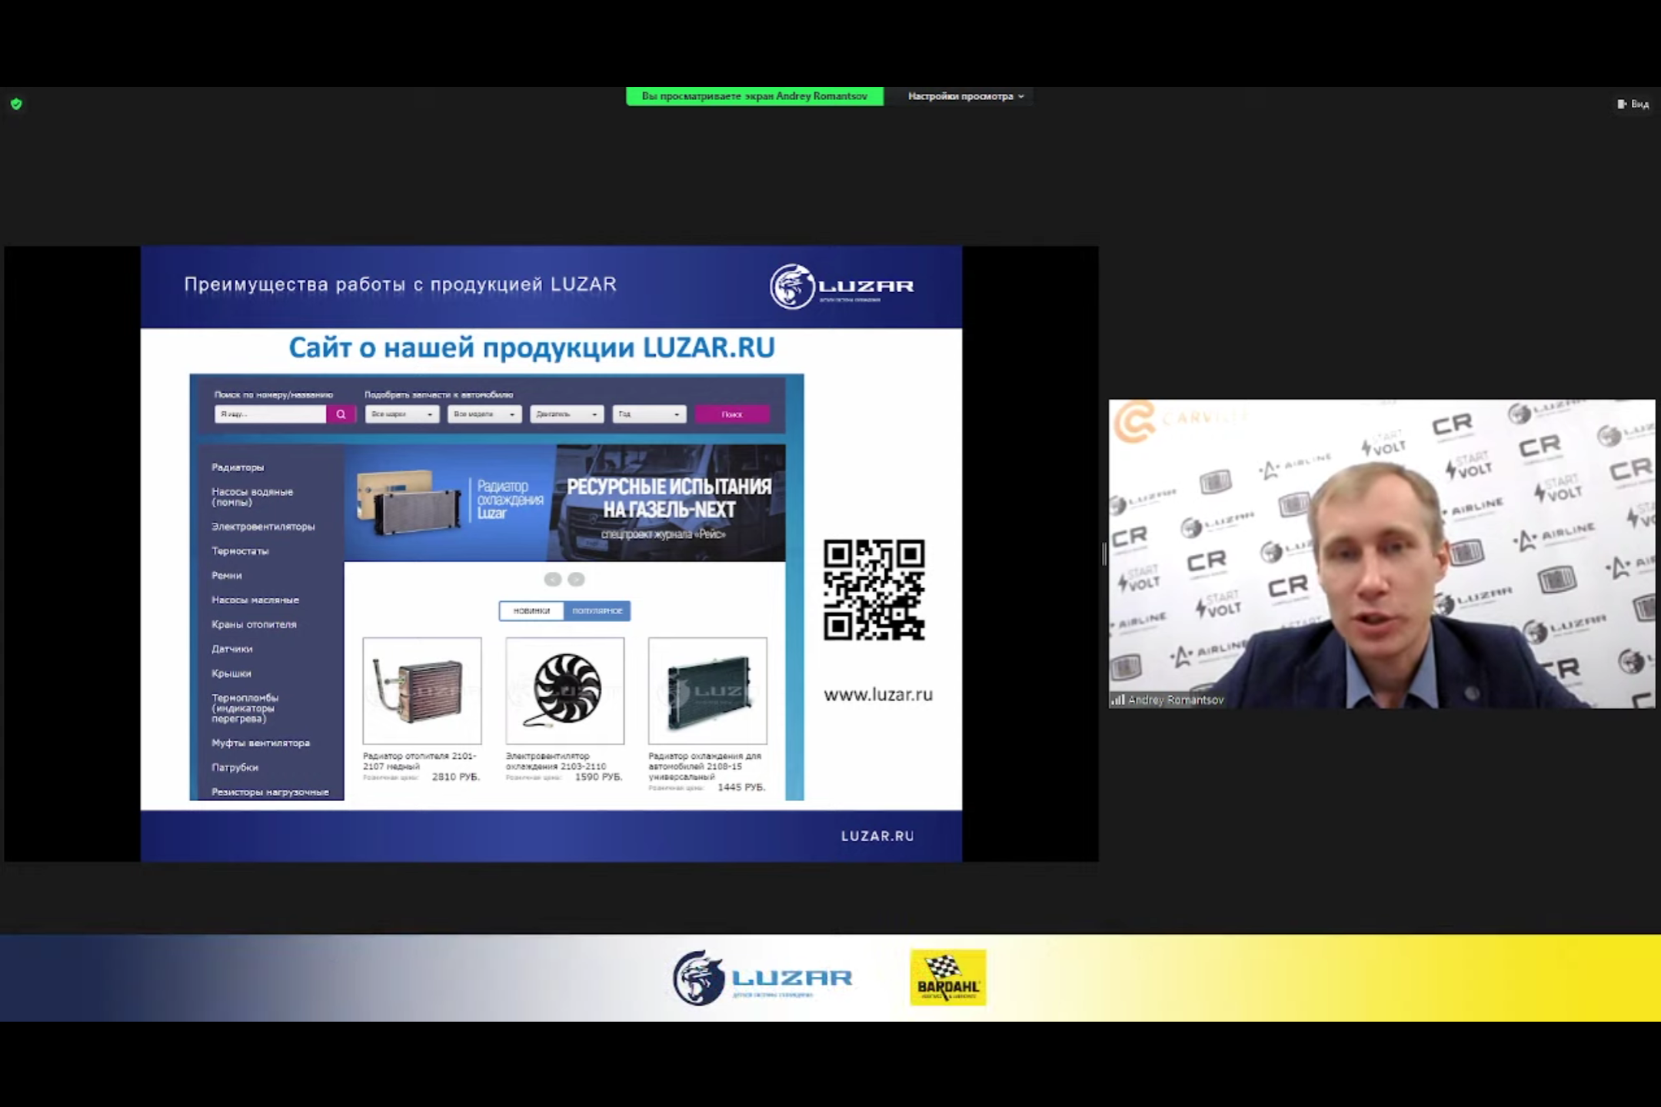
Task: Click Andrey Romantsov's video thumbnail
Action: point(1382,553)
